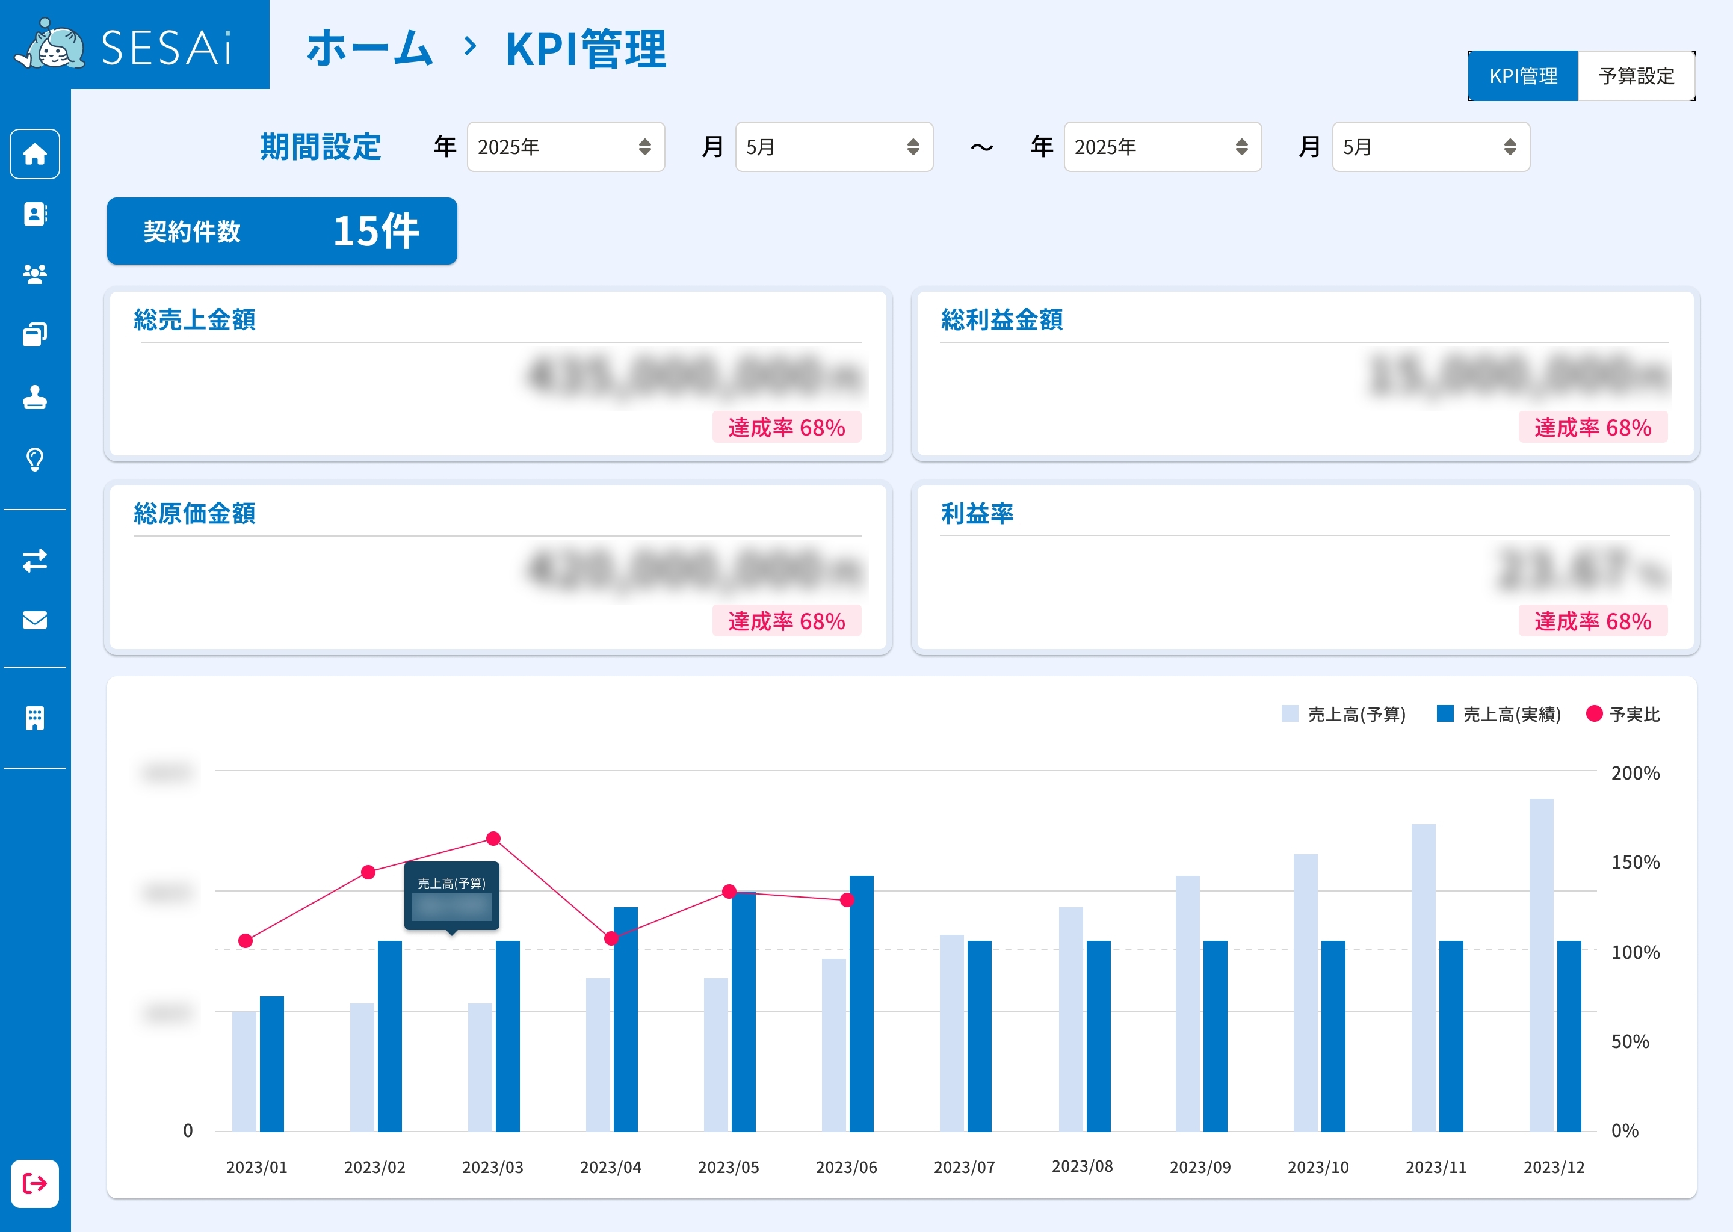This screenshot has width=1733, height=1232.
Task: Click the stacked windows sidebar icon
Action: click(35, 334)
